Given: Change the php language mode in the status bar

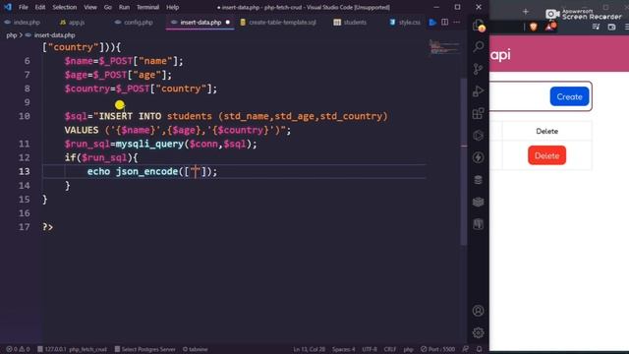Looking at the screenshot, I should [409, 349].
